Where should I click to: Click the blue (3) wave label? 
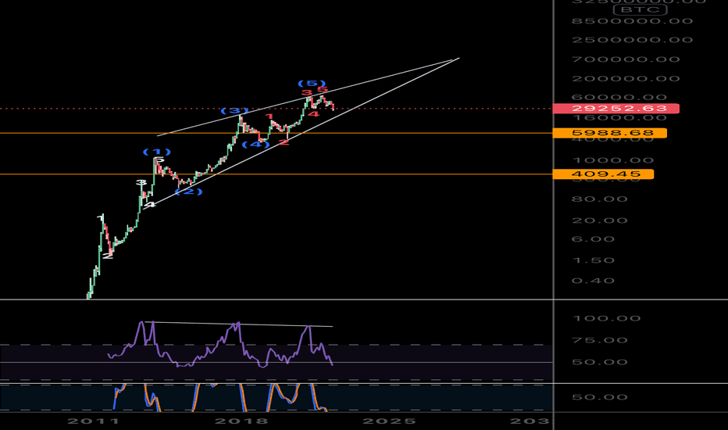[x=234, y=111]
